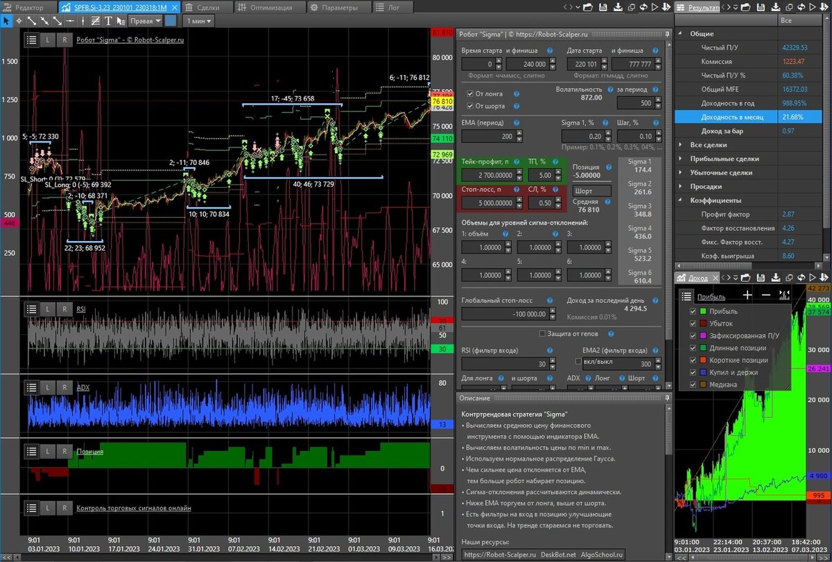Image resolution: width=832 pixels, height=562 pixels.
Task: Select the vertical line drawing tool
Action: click(83, 21)
